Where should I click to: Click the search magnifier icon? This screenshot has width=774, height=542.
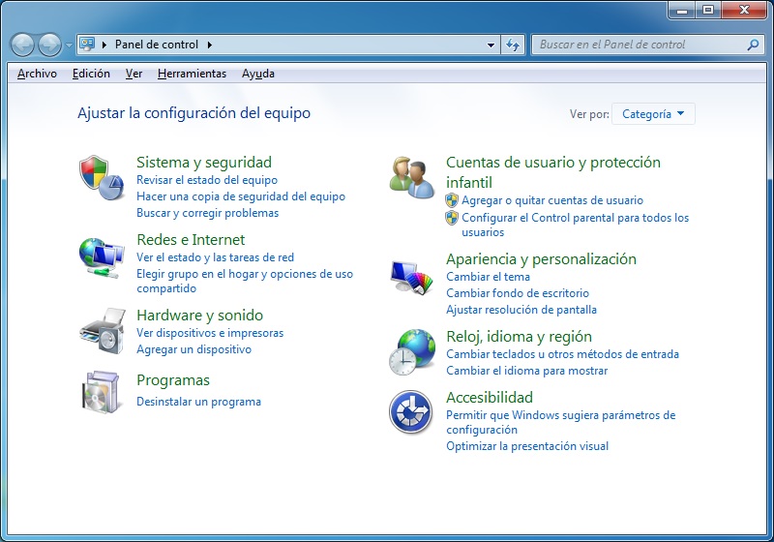coord(753,45)
